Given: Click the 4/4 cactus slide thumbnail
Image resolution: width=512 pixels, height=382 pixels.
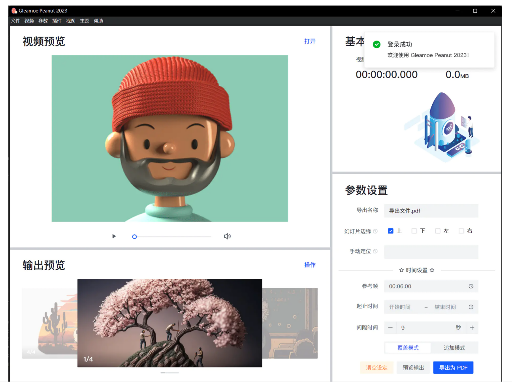Looking at the screenshot, I should tap(50, 323).
